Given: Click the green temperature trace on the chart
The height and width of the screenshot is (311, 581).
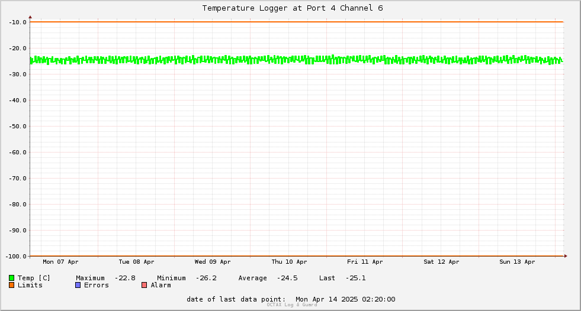Looking at the screenshot, I should (x=297, y=60).
